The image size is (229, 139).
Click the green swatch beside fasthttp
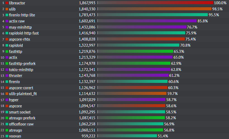(7, 52)
